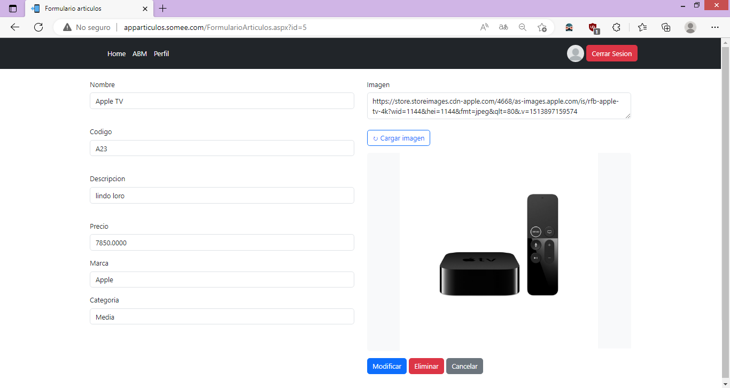Focus the Precio field with 7850.0000
The height and width of the screenshot is (388, 730).
point(222,242)
